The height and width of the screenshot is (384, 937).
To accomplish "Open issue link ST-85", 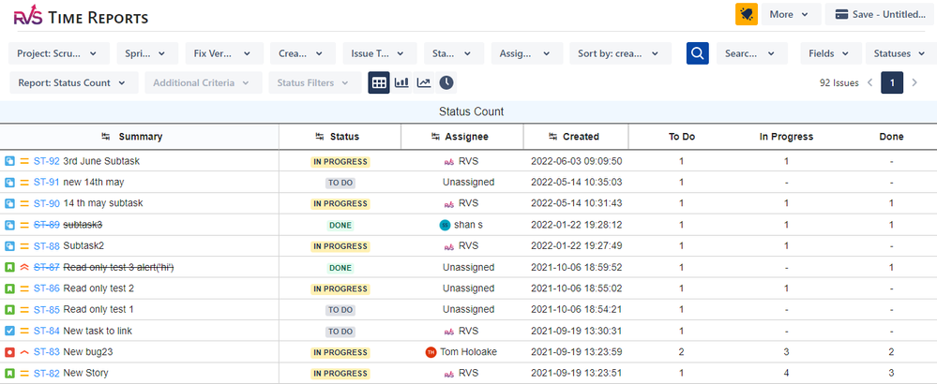I will coord(47,309).
